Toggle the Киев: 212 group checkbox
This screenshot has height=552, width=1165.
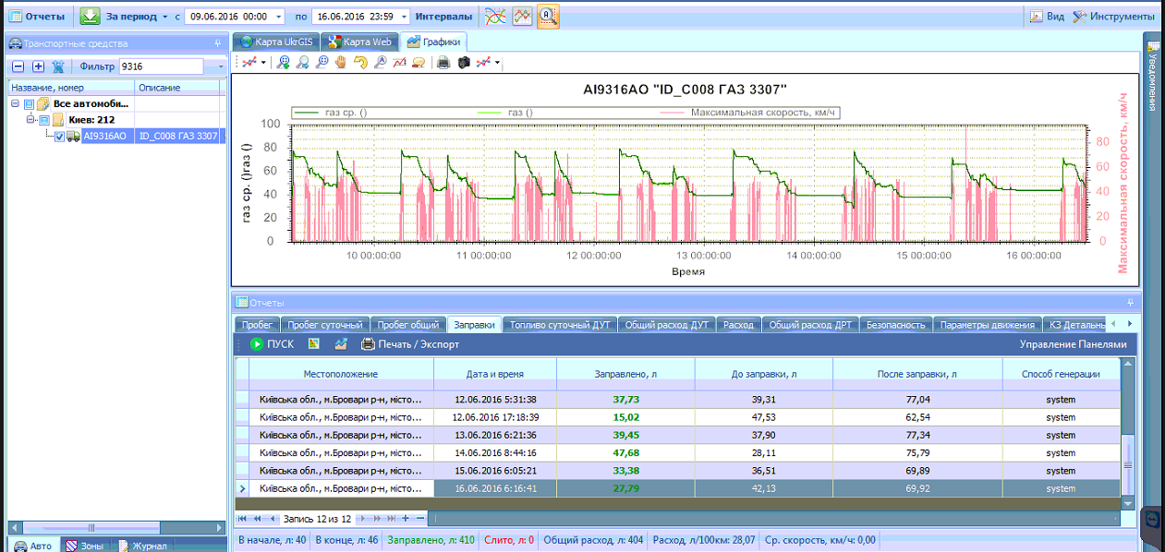pos(43,120)
